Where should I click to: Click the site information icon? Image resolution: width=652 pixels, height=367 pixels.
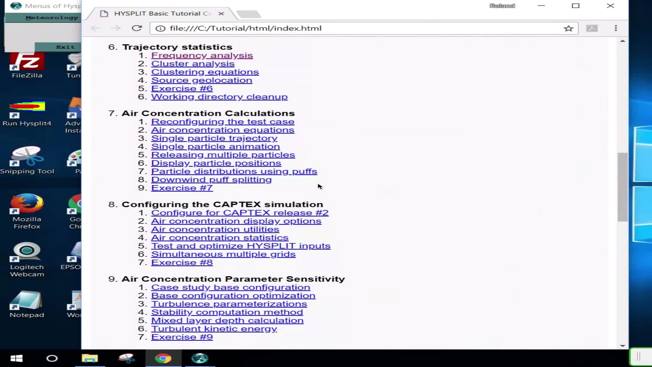coord(160,29)
